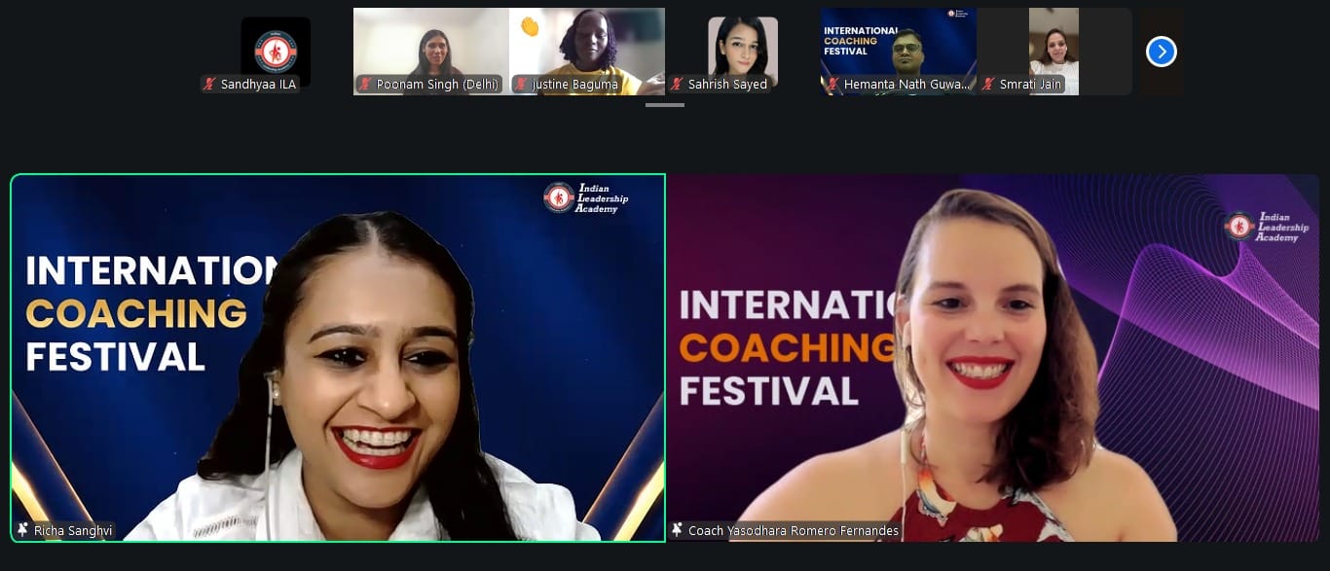Click Coach Yasodhara's large video tile

click(x=993, y=358)
